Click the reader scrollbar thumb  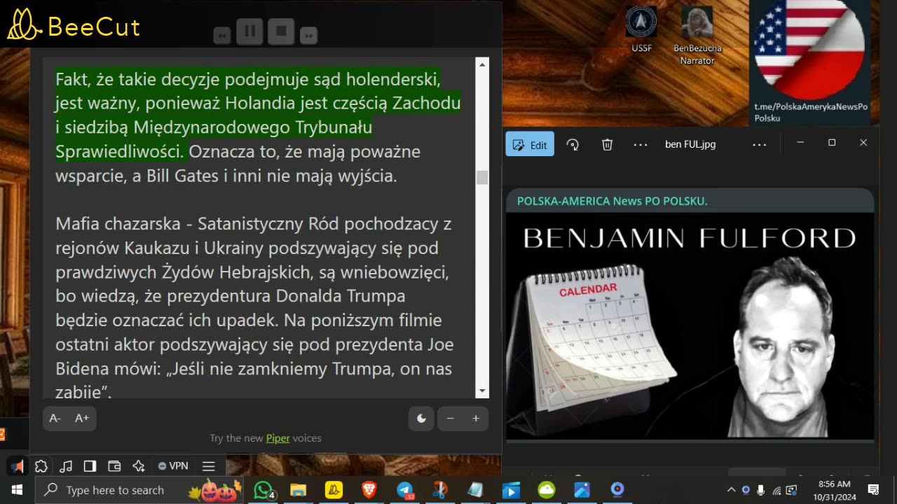[x=482, y=177]
